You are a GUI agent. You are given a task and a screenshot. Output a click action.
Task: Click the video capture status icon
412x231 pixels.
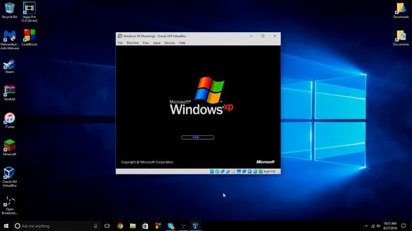244,171
